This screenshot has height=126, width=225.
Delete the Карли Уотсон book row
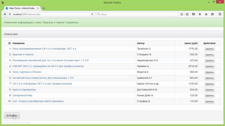click(x=210, y=84)
